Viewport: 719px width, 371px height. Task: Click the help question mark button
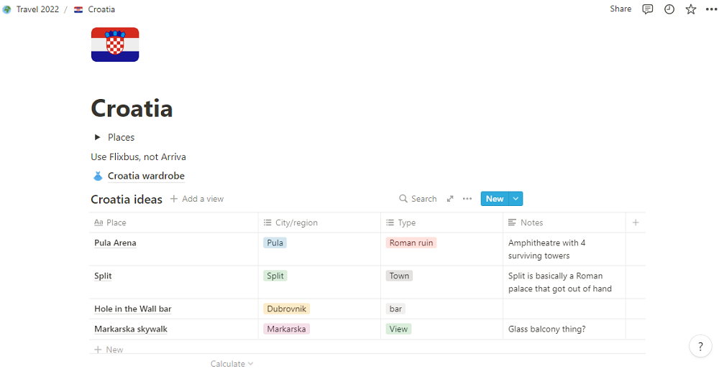[x=700, y=347]
